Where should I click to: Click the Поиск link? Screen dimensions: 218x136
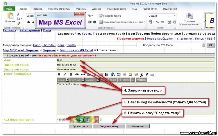[x=199, y=39]
